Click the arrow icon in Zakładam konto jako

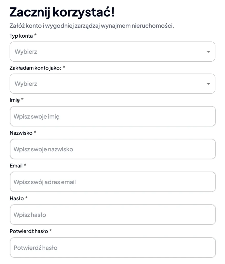[208, 84]
